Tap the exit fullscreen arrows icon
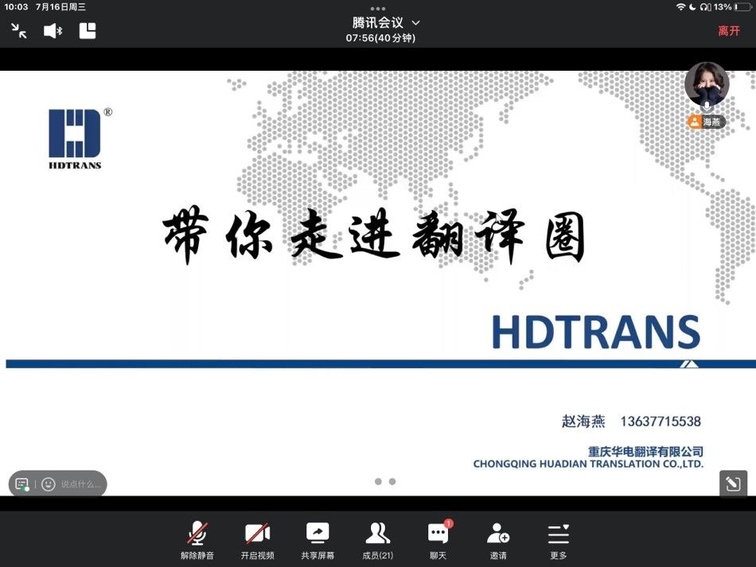 point(19,31)
